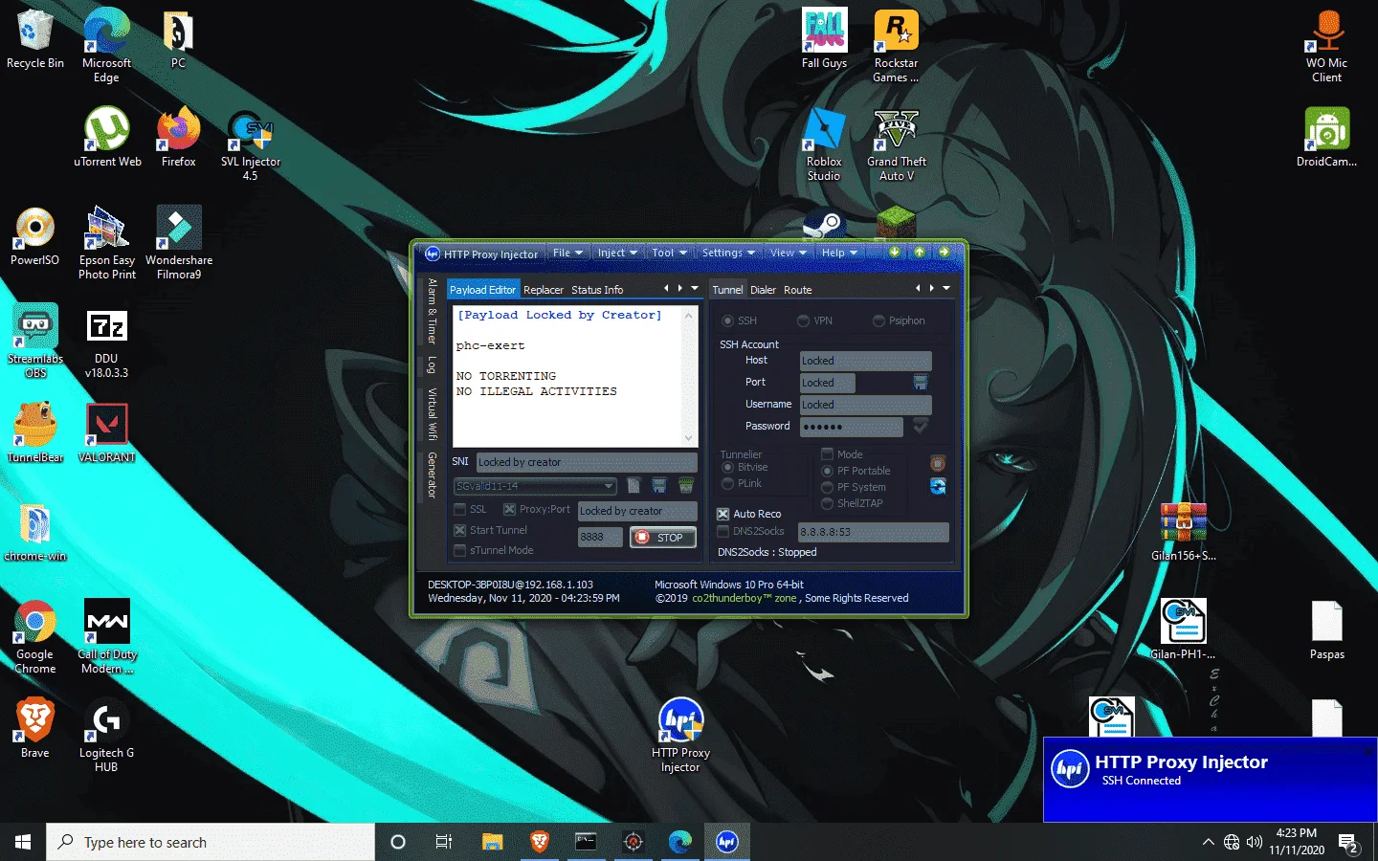The width and height of the screenshot is (1378, 861).
Task: Click the Windows Start button
Action: click(x=23, y=842)
